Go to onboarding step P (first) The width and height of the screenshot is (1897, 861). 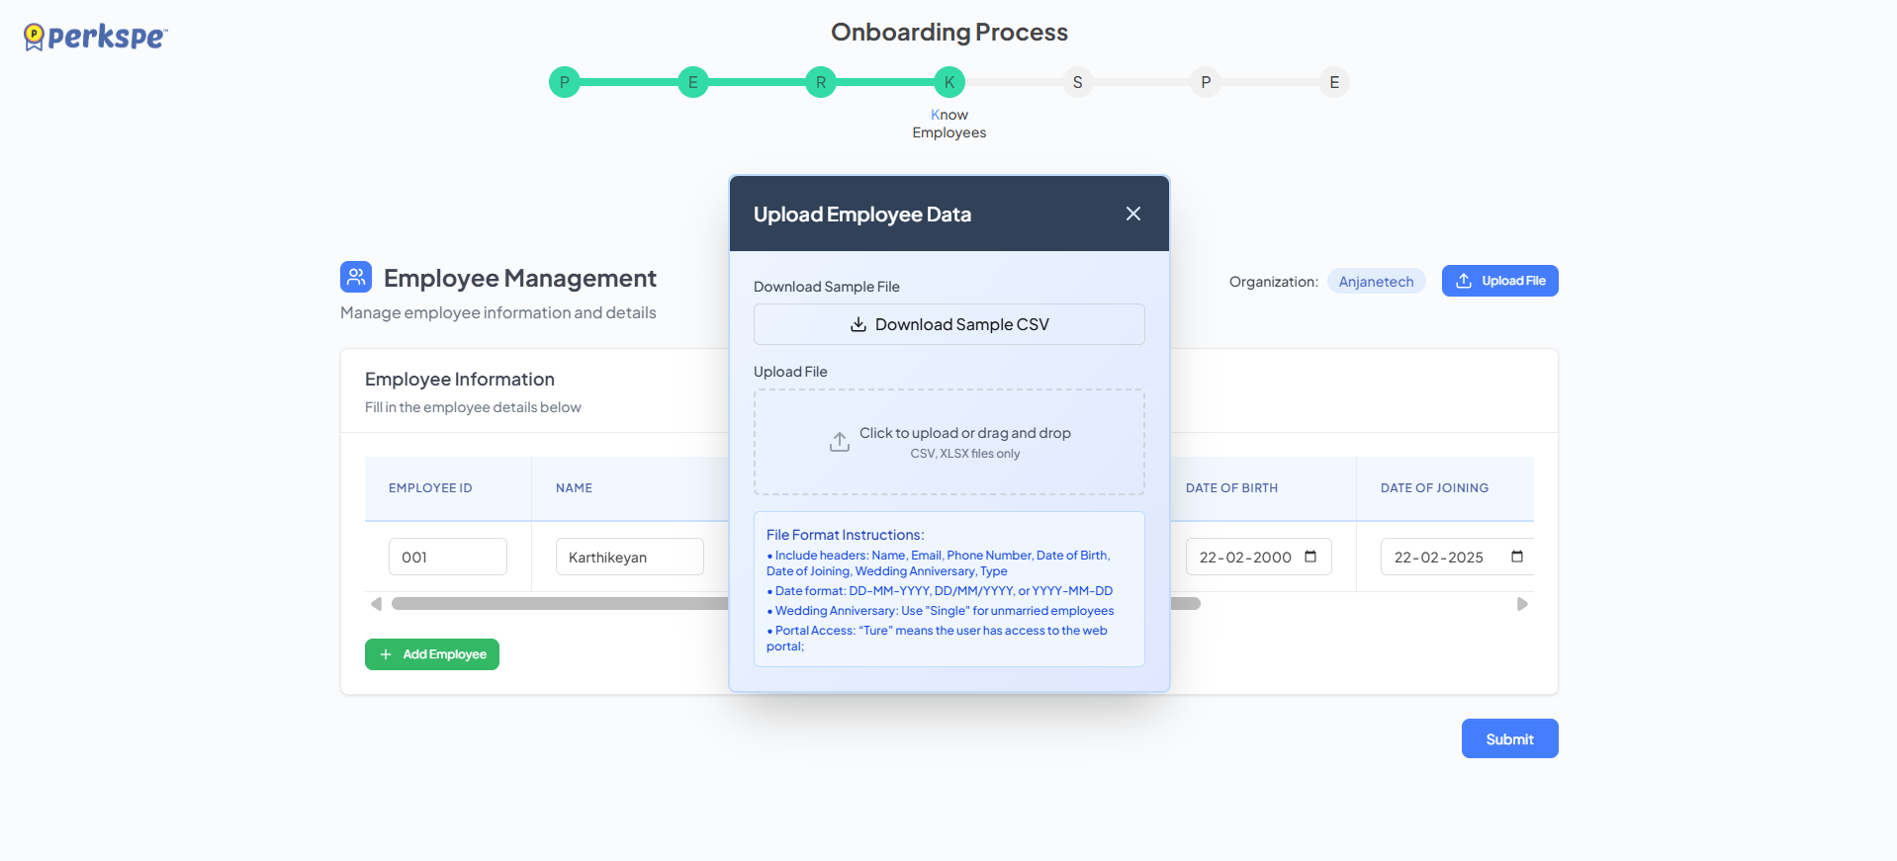click(564, 82)
